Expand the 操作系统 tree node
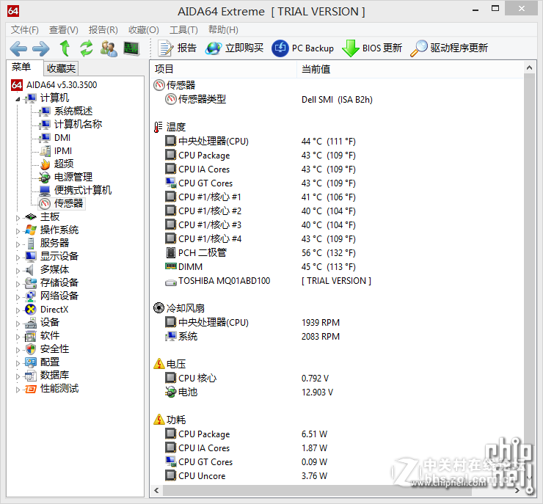 [18, 231]
